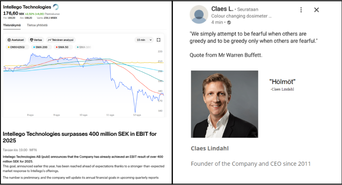Click the globe visibility icon on post
342x185 pixels.
click(x=229, y=23)
